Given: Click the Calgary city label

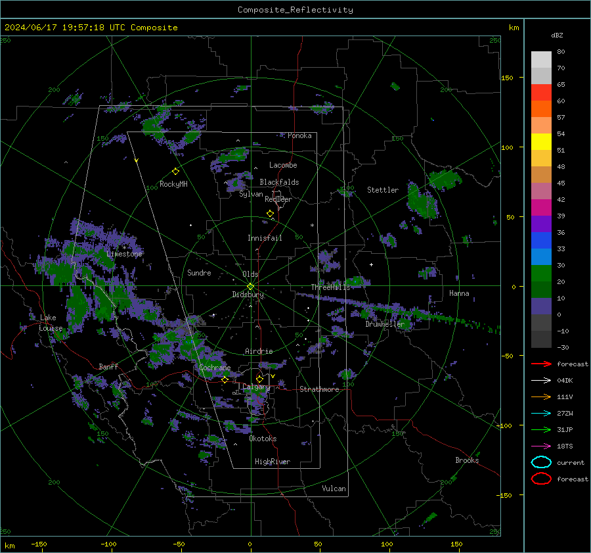Looking at the screenshot, I should (256, 387).
